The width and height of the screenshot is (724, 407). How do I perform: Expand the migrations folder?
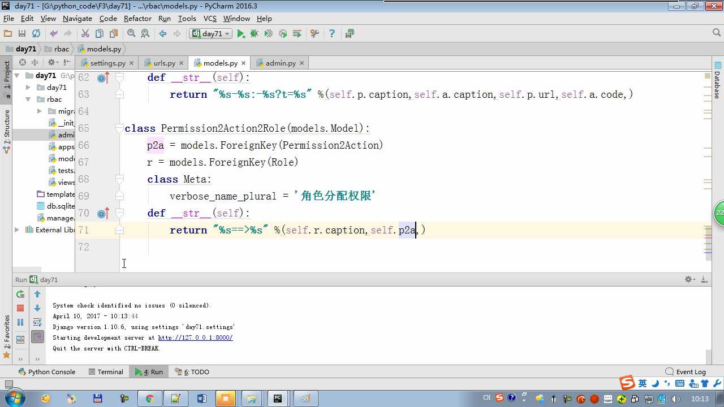(x=40, y=111)
